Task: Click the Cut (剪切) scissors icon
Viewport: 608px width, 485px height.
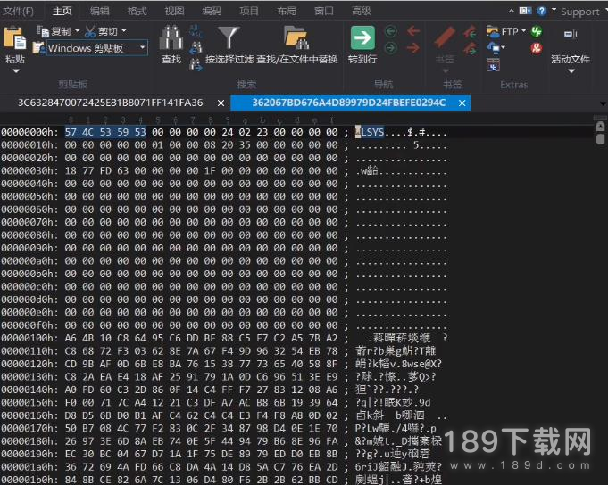Action: 90,31
